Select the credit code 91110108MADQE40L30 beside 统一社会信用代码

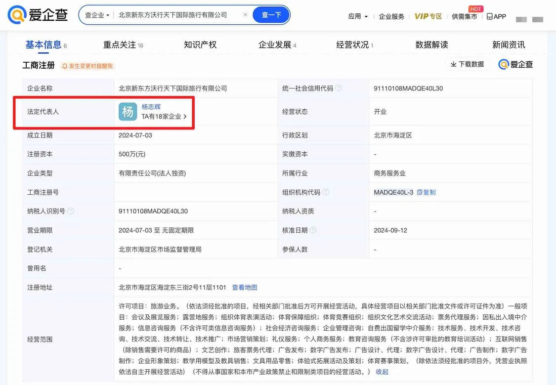point(408,88)
